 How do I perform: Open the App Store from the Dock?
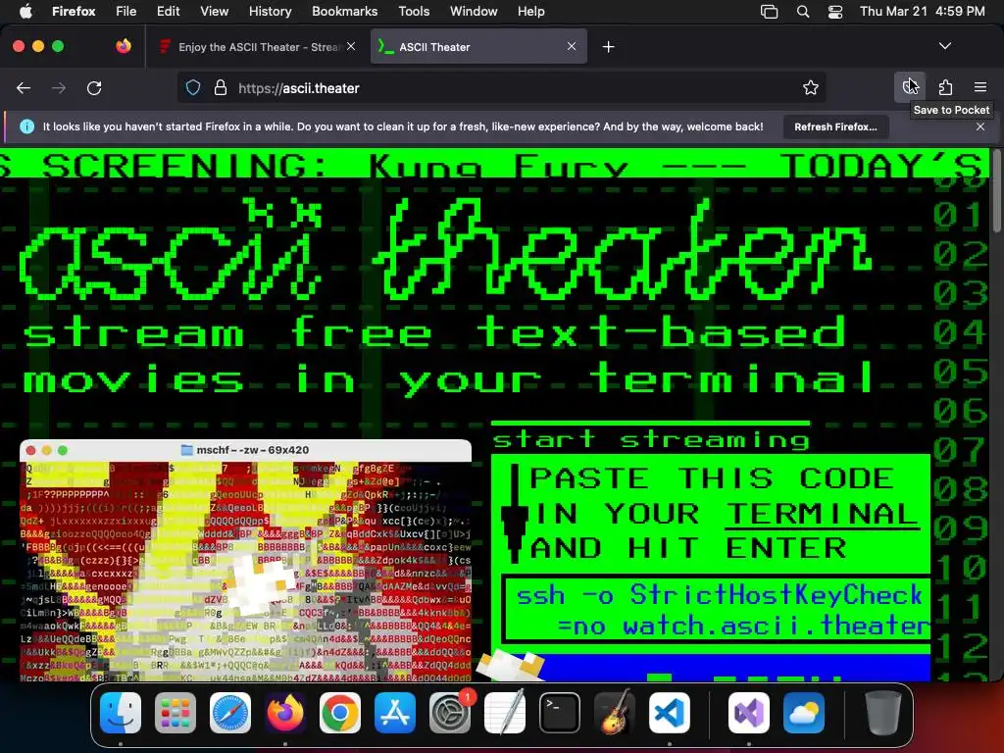click(395, 713)
